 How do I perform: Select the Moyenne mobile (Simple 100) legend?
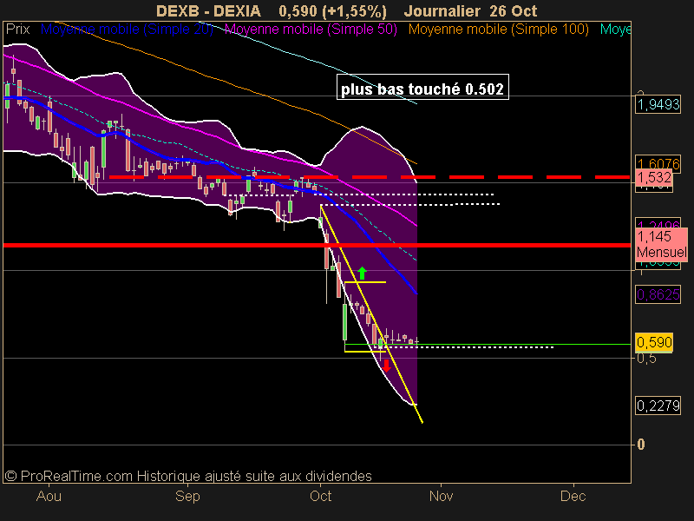tap(499, 30)
